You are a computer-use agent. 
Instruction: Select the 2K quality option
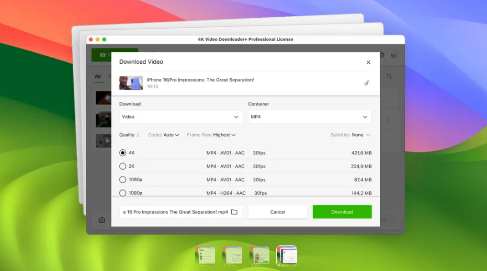click(x=123, y=166)
